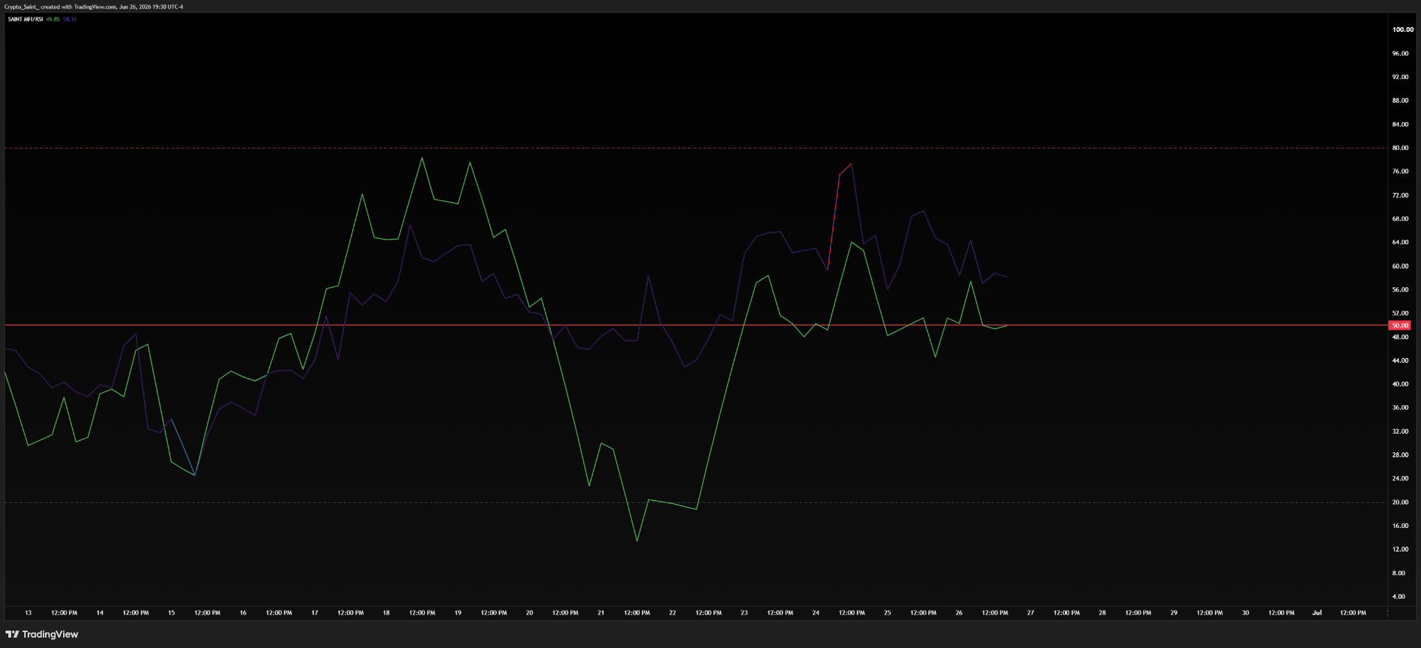1421x648 pixels.
Task: Click the 100.00 axis value
Action: tap(1402, 30)
